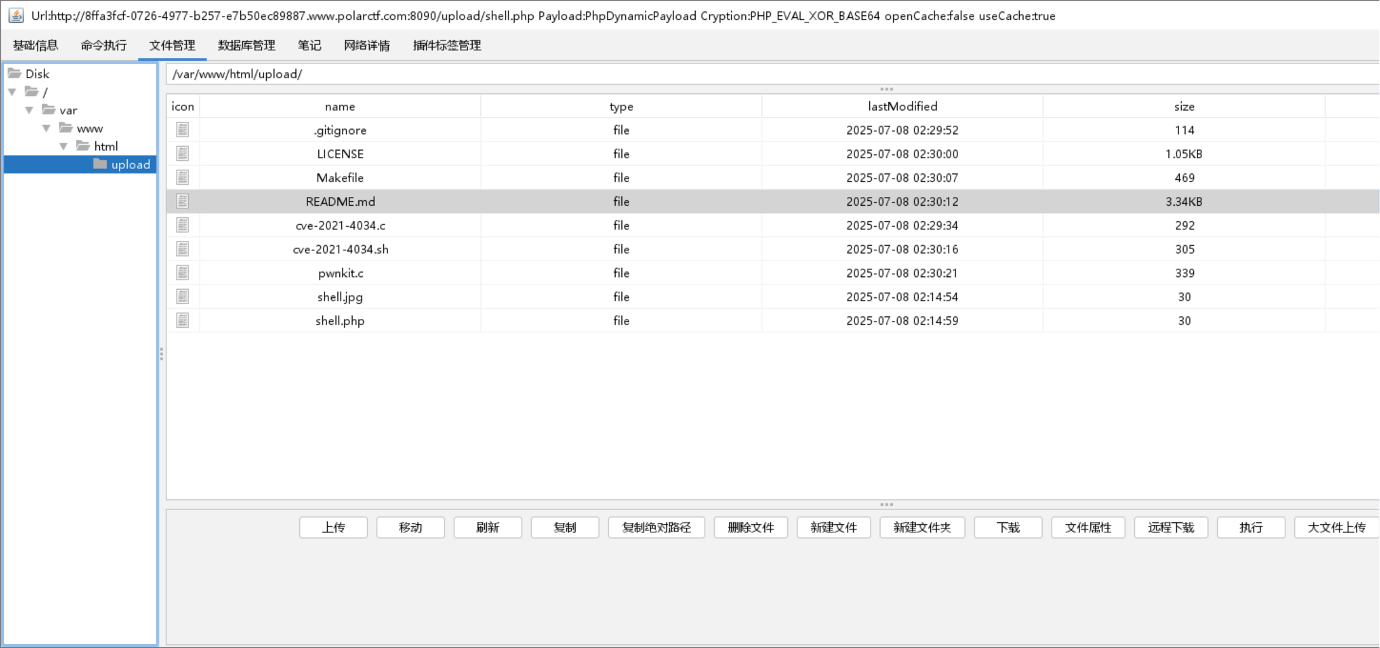Viewport: 1380px width, 648px height.
Task: Open the 插件标签管理 tab
Action: pyautogui.click(x=447, y=45)
